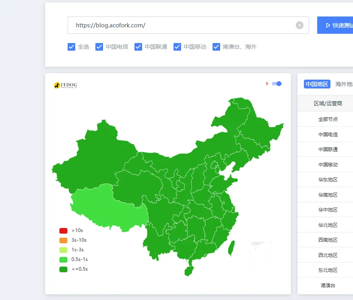
Task: Switch to the 中国地区 tab
Action: click(317, 84)
